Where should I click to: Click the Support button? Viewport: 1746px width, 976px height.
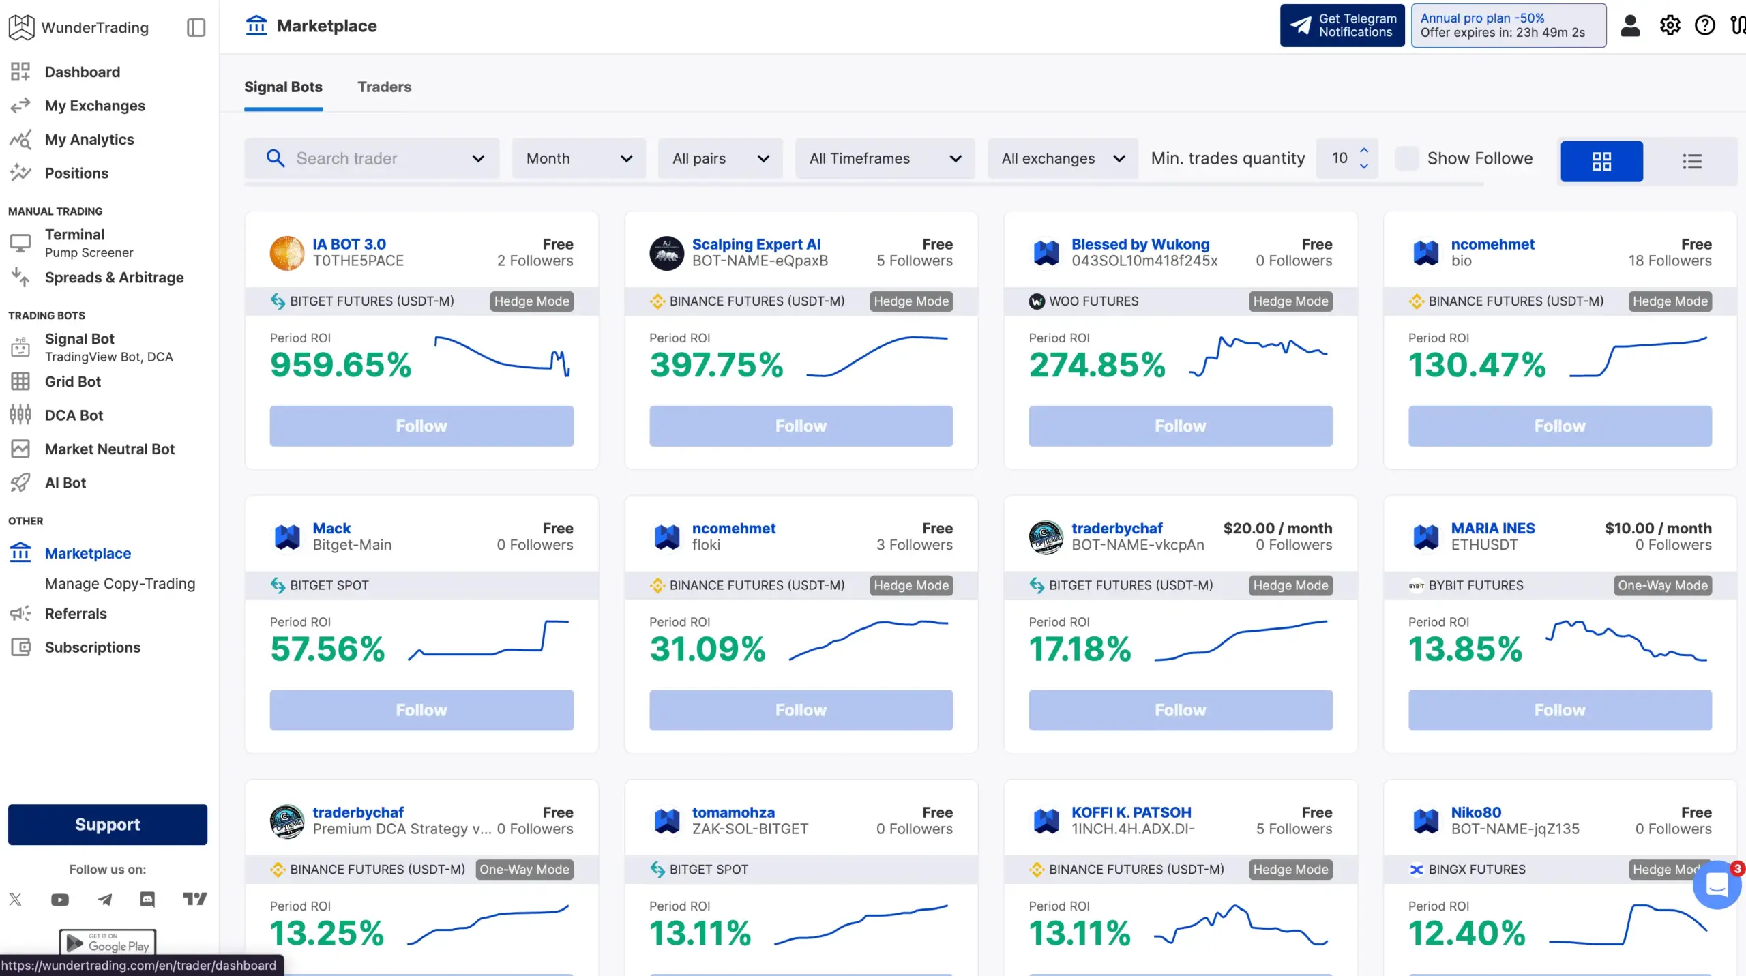tap(107, 824)
